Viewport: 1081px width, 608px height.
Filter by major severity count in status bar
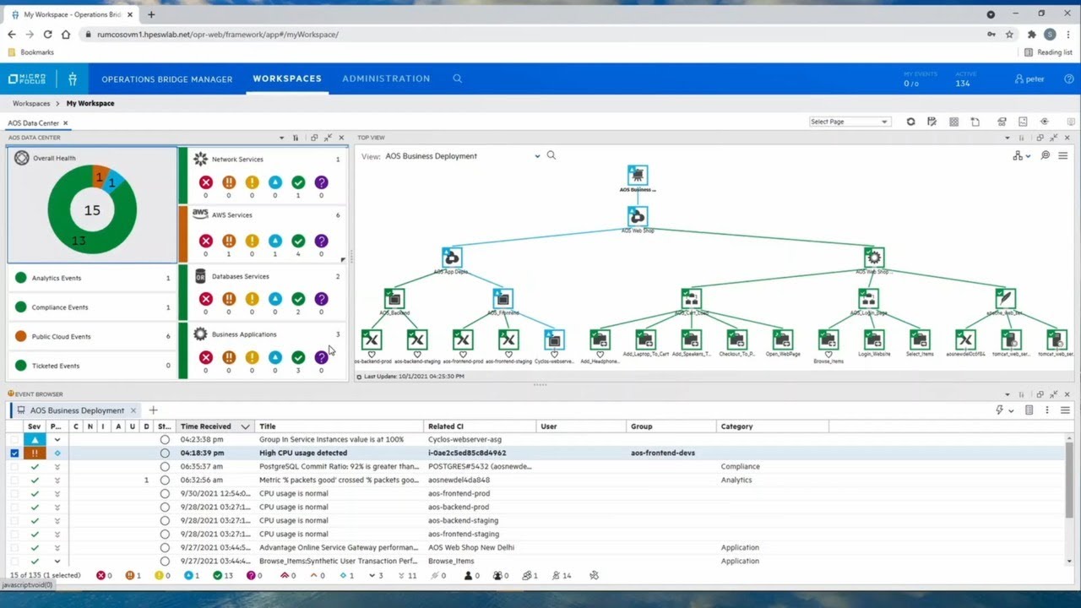tap(133, 576)
